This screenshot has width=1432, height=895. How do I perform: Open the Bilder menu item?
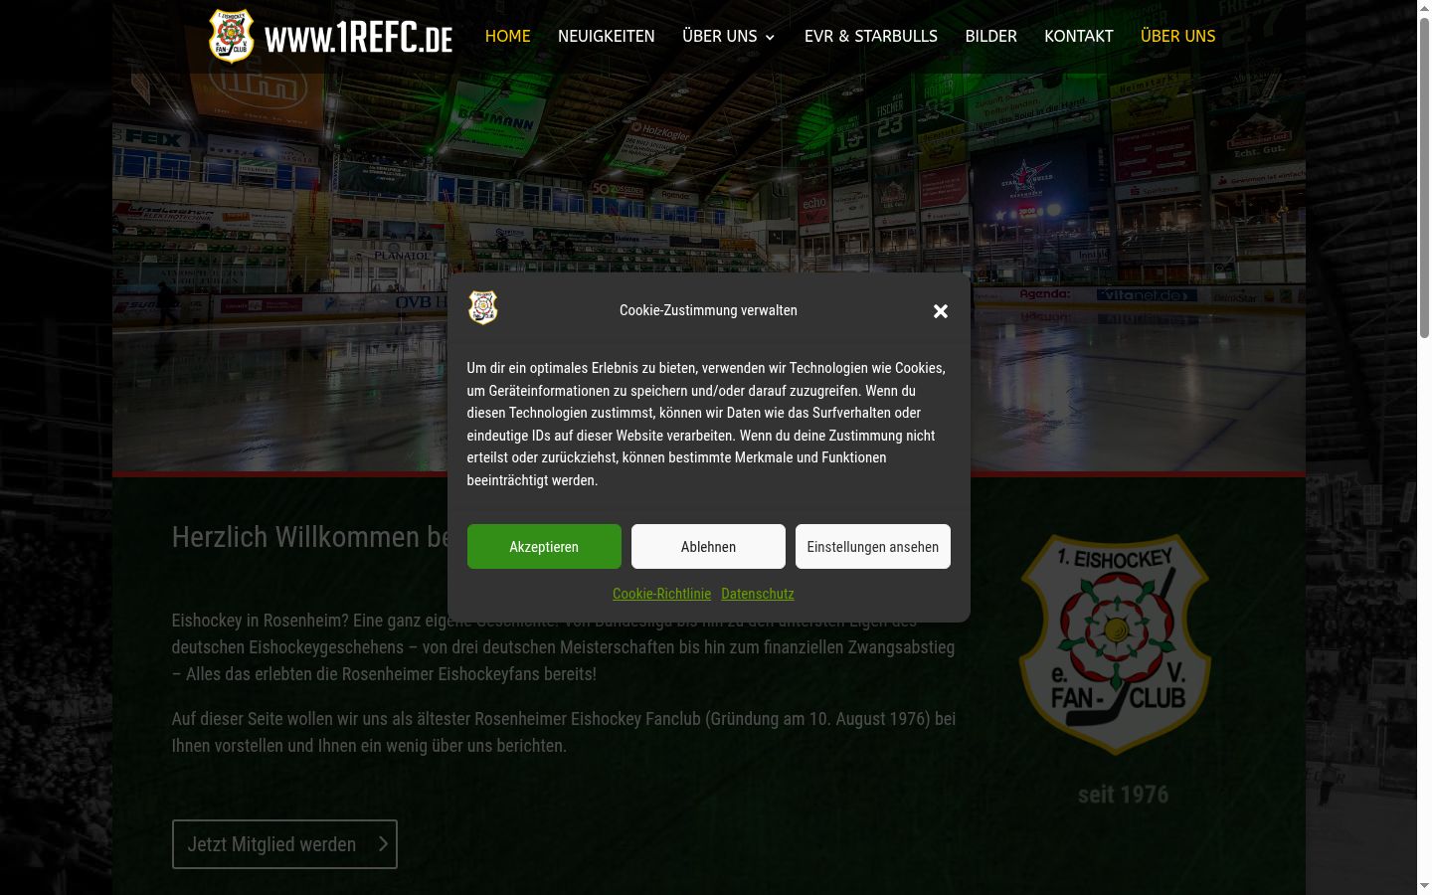991,36
